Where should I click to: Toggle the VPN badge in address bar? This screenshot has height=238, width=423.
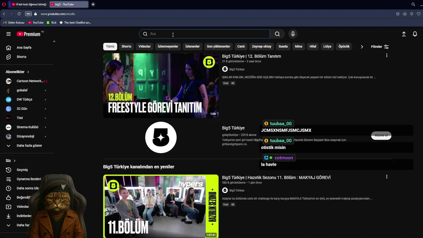(28, 14)
